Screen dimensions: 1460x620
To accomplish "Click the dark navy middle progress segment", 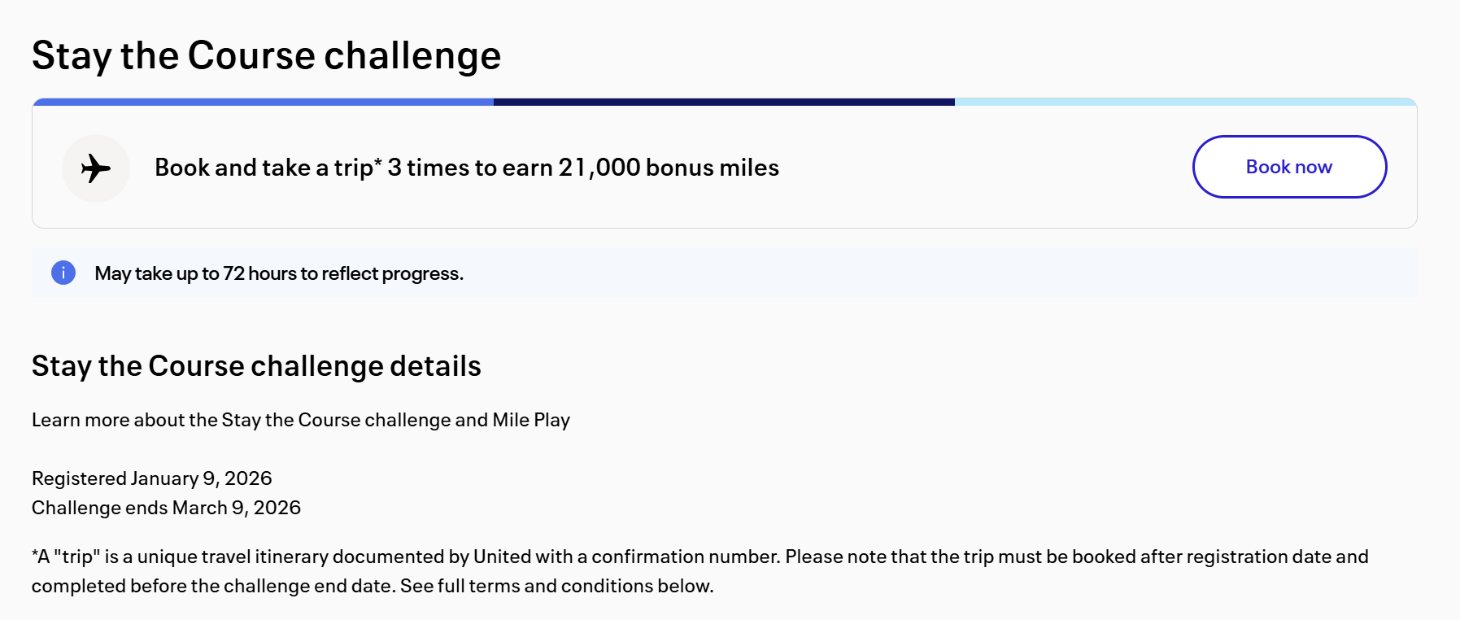I will click(x=724, y=103).
